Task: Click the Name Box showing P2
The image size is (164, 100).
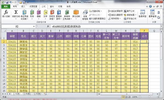Action: coord(17,26)
